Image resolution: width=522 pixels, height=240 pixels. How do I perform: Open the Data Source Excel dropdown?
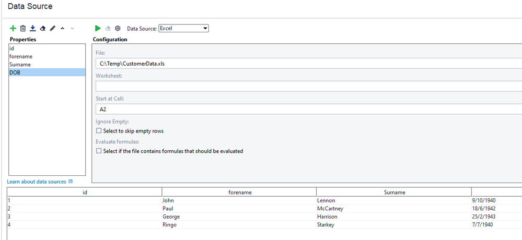click(183, 28)
